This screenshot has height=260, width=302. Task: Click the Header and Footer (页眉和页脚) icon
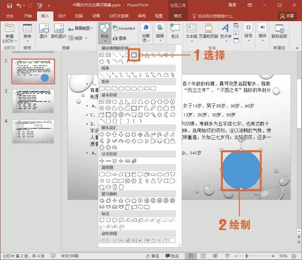tap(209, 31)
